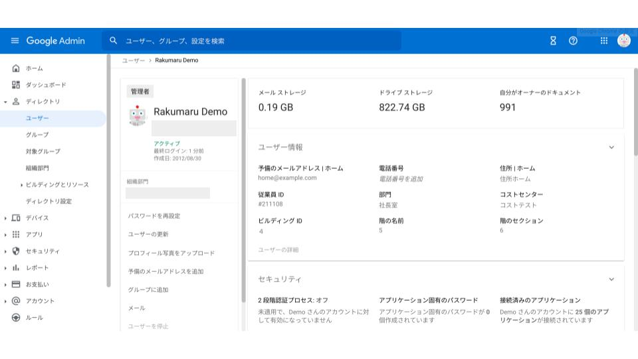Viewport: 638px width, 359px height.
Task: Expand the アカウント section arrow
Action: point(5,301)
